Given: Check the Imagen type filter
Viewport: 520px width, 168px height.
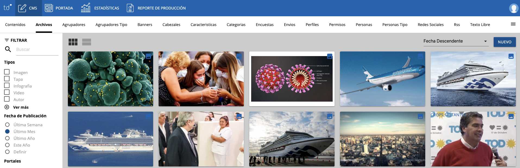Looking at the screenshot, I should [x=7, y=72].
